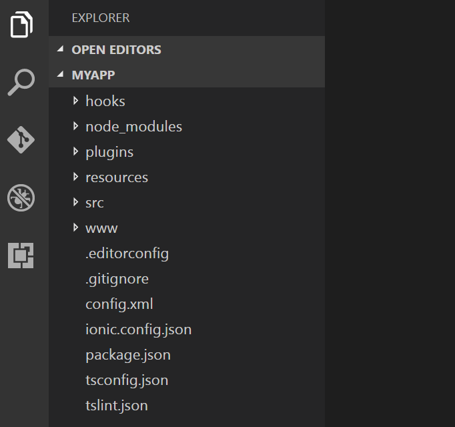Select the hooks folder name

pos(105,101)
